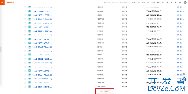Expand 更多 dropdown in the 60.168KB row
Image resolution: width=188 pixels, height=94 pixels.
(182, 11)
